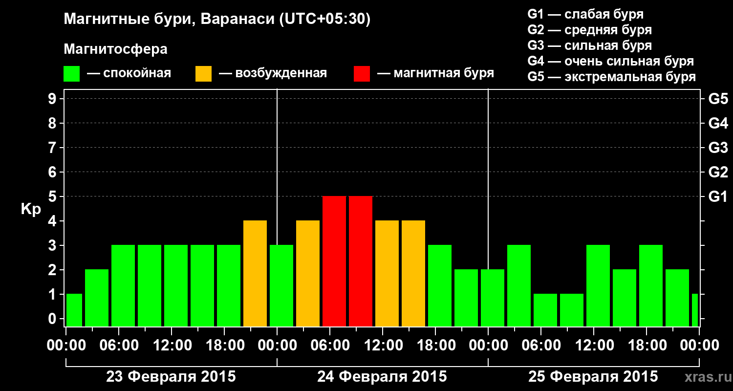Click the green Kp 2 bar on 23 February

pyautogui.click(x=97, y=298)
